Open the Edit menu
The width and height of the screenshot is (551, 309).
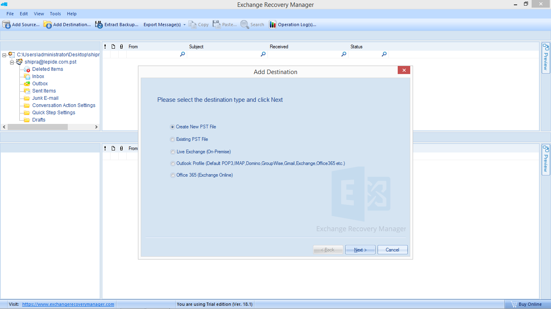[x=24, y=14]
